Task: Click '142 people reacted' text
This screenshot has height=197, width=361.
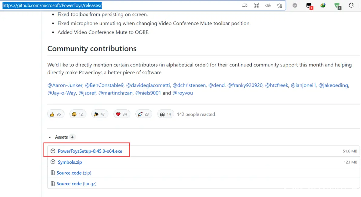Action: 196,114
